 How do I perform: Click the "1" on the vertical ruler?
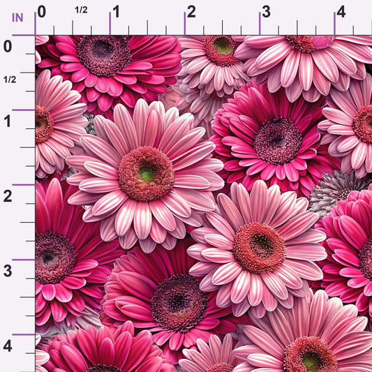point(8,121)
